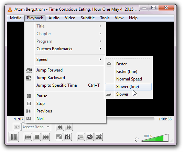Skip to previous media in bottom toolbar
The width and height of the screenshot is (183, 152).
point(28,137)
